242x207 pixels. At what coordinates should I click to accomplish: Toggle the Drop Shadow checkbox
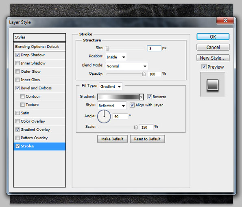point(17,55)
